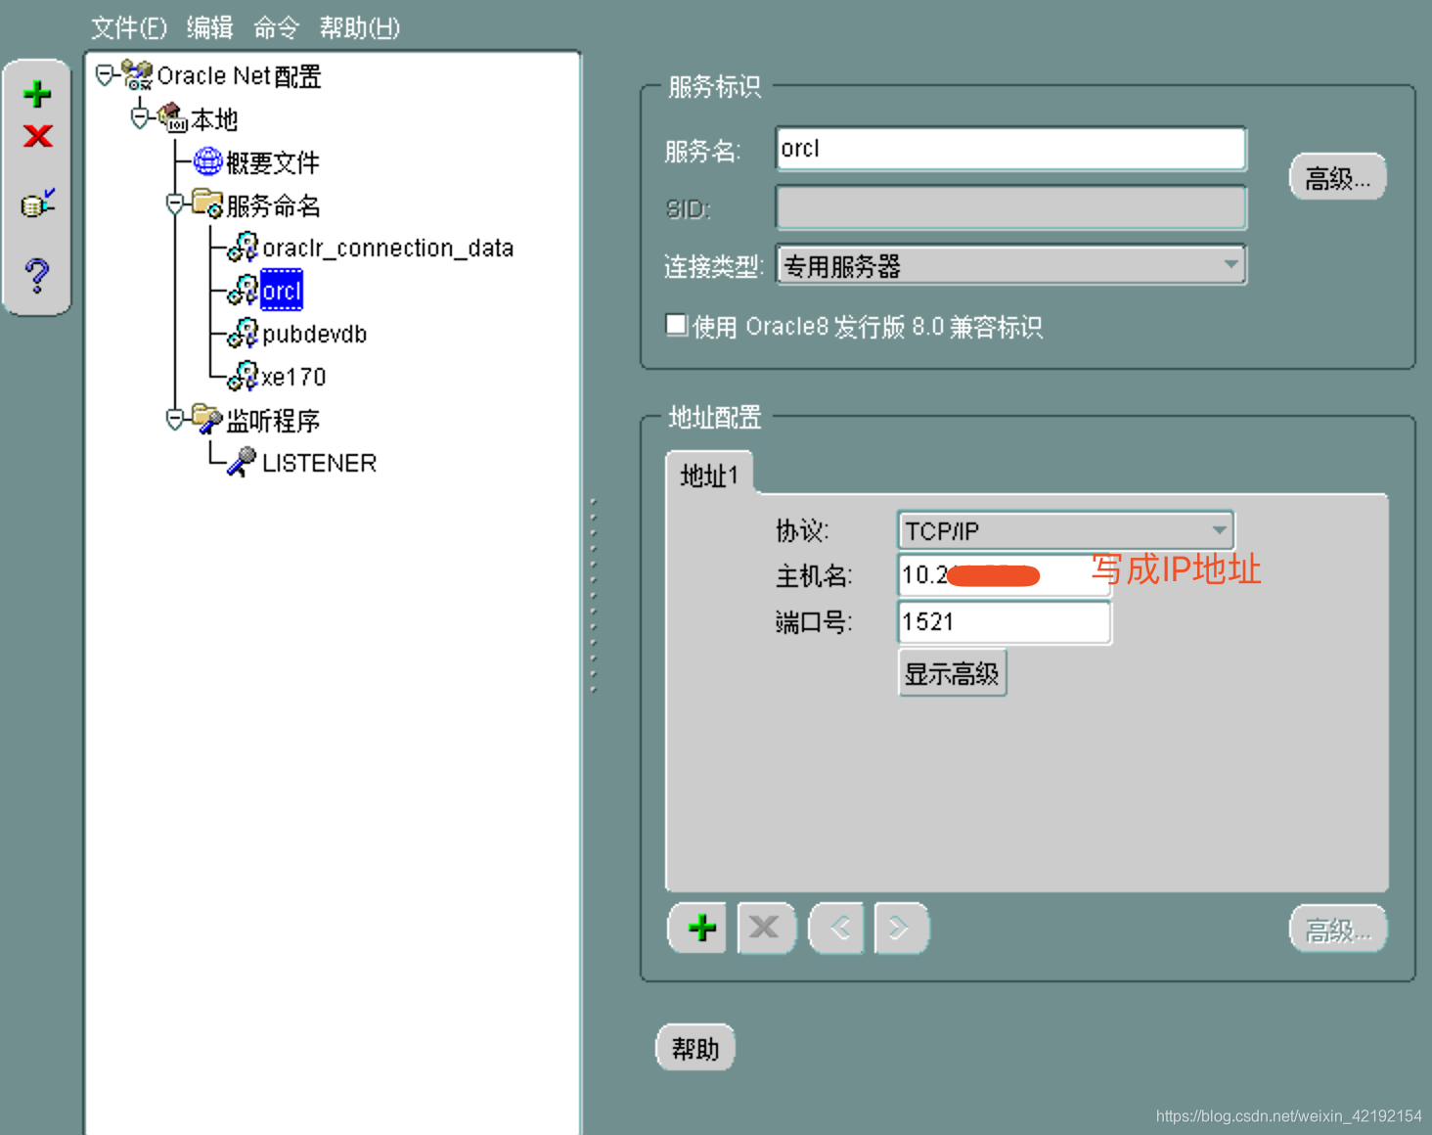Viewport: 1432px width, 1135px height.
Task: Click the LISTENER icon
Action: pyautogui.click(x=242, y=462)
